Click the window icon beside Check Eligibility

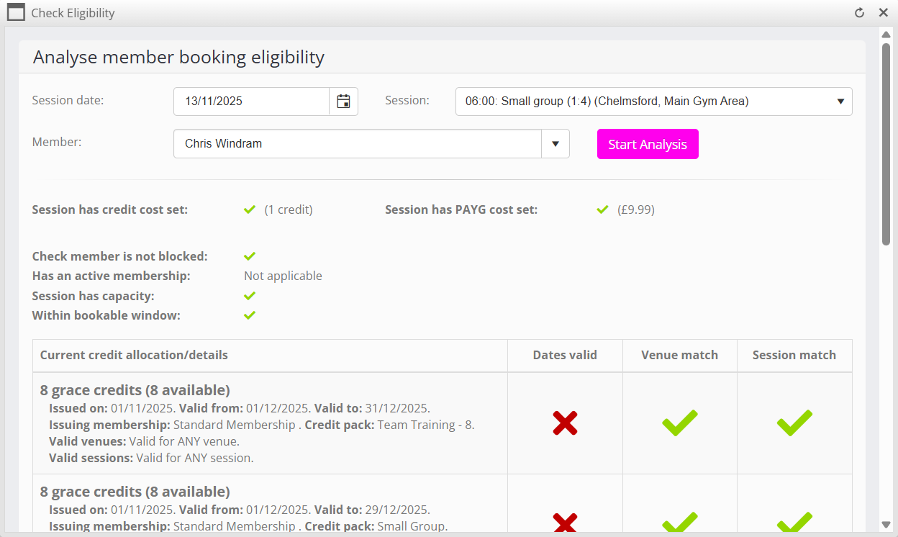[x=16, y=13]
